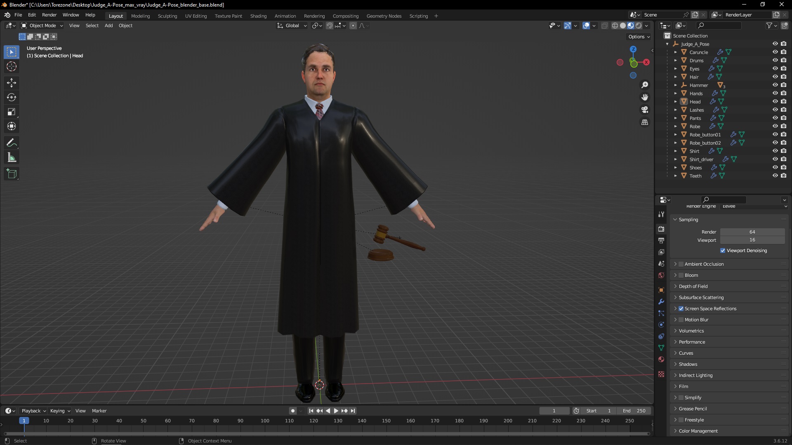Open the Render menu
The height and width of the screenshot is (445, 792).
(49, 15)
